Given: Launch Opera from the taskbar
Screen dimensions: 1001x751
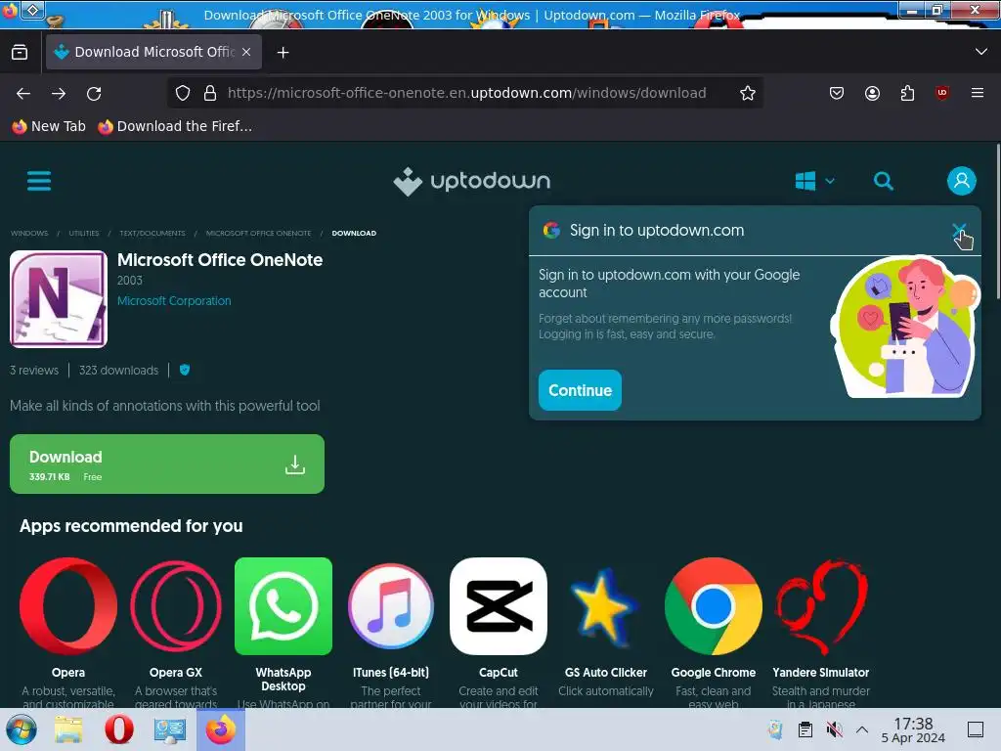Looking at the screenshot, I should pos(118,729).
